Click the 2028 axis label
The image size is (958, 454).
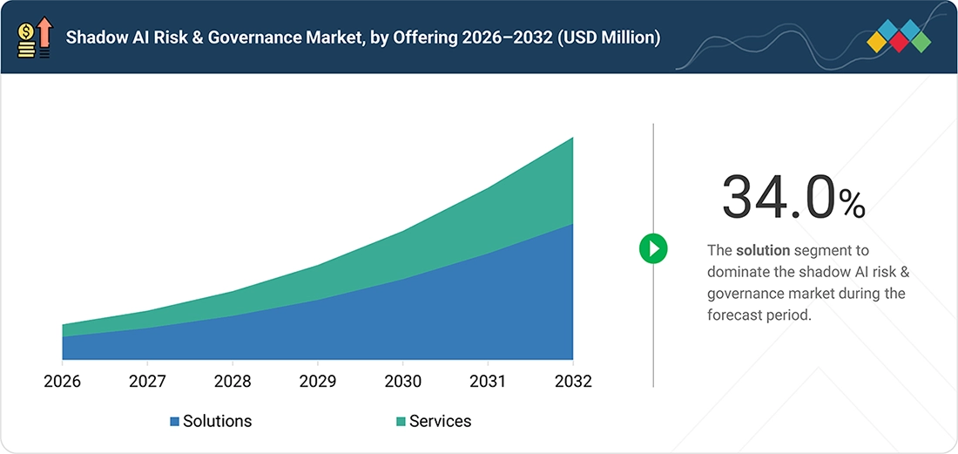233,382
